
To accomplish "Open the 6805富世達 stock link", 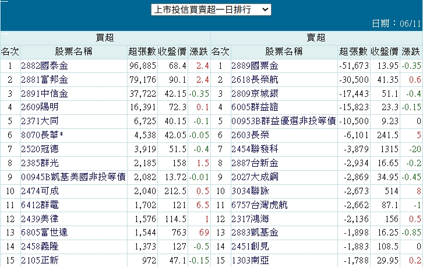I will pyautogui.click(x=44, y=233).
